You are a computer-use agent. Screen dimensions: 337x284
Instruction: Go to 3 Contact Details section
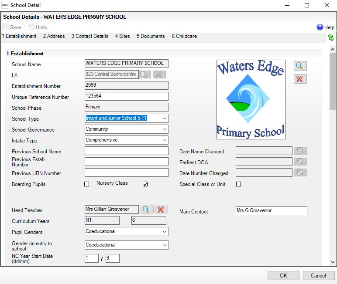[x=90, y=36]
